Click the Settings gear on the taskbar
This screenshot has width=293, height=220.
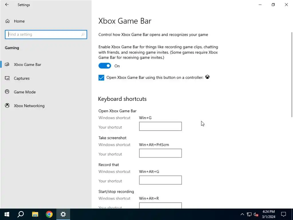(63, 214)
